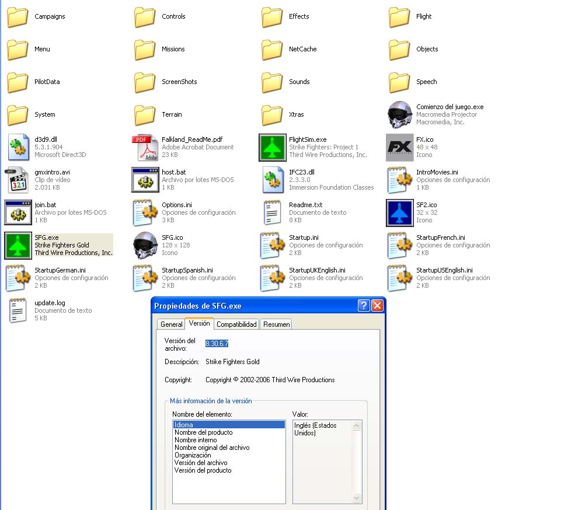This screenshot has width=561, height=510.
Task: Select the StartupUKEnglish.ini config icon
Action: [273, 278]
